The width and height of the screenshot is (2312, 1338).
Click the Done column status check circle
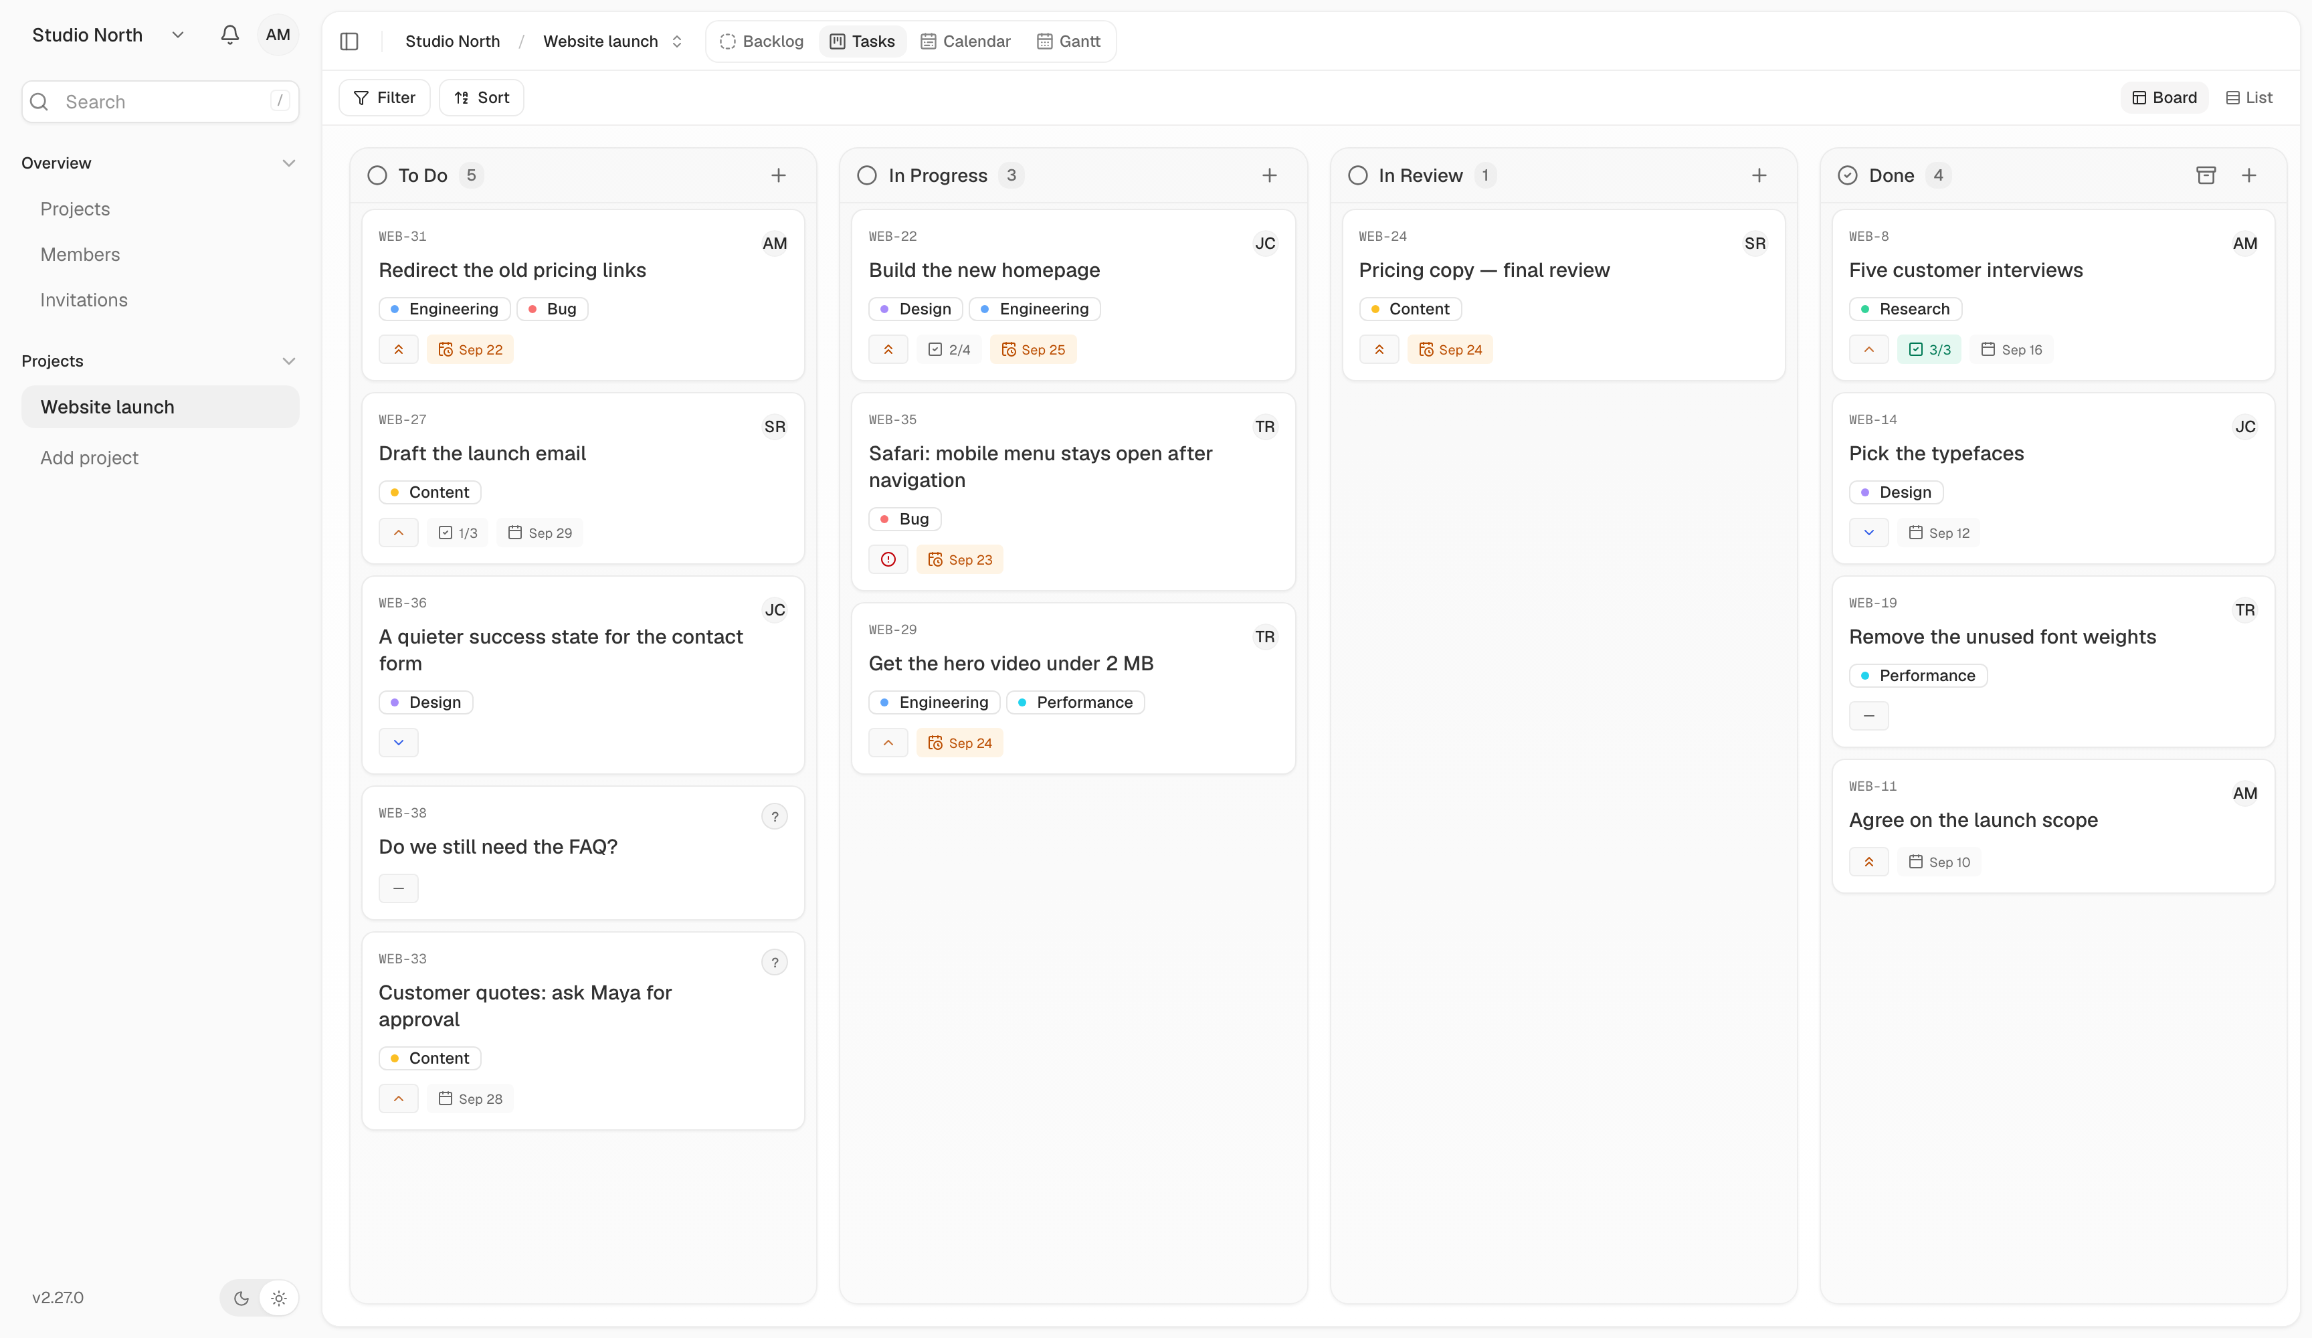(x=1847, y=175)
